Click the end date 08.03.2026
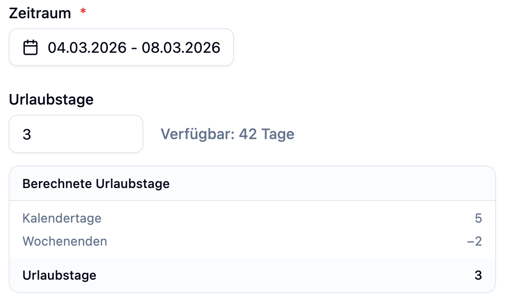Image resolution: width=511 pixels, height=307 pixels. pyautogui.click(x=181, y=47)
